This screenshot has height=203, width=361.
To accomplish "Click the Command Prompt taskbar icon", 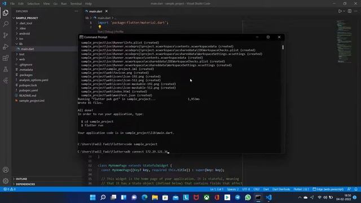I will 258,197.
